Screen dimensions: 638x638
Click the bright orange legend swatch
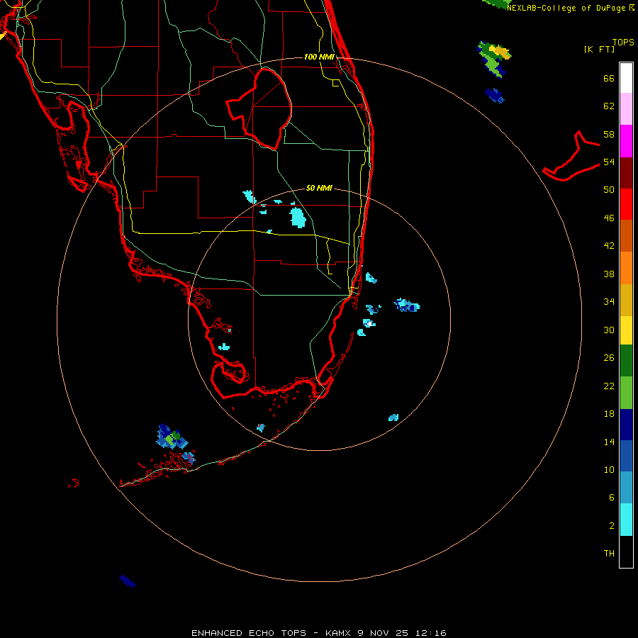pos(626,268)
